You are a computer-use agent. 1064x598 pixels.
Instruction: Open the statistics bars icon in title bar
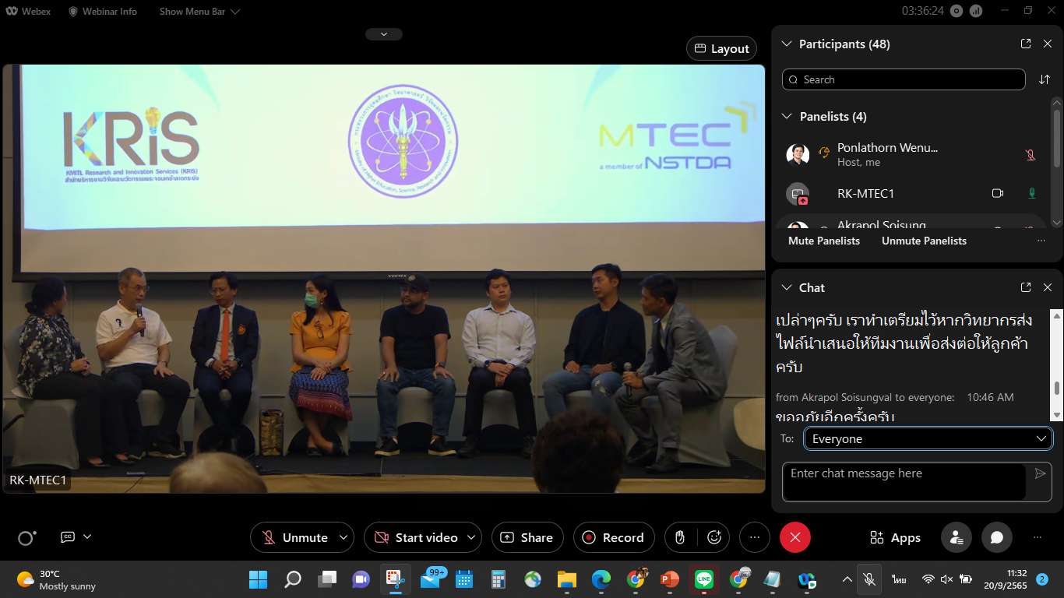pos(976,11)
